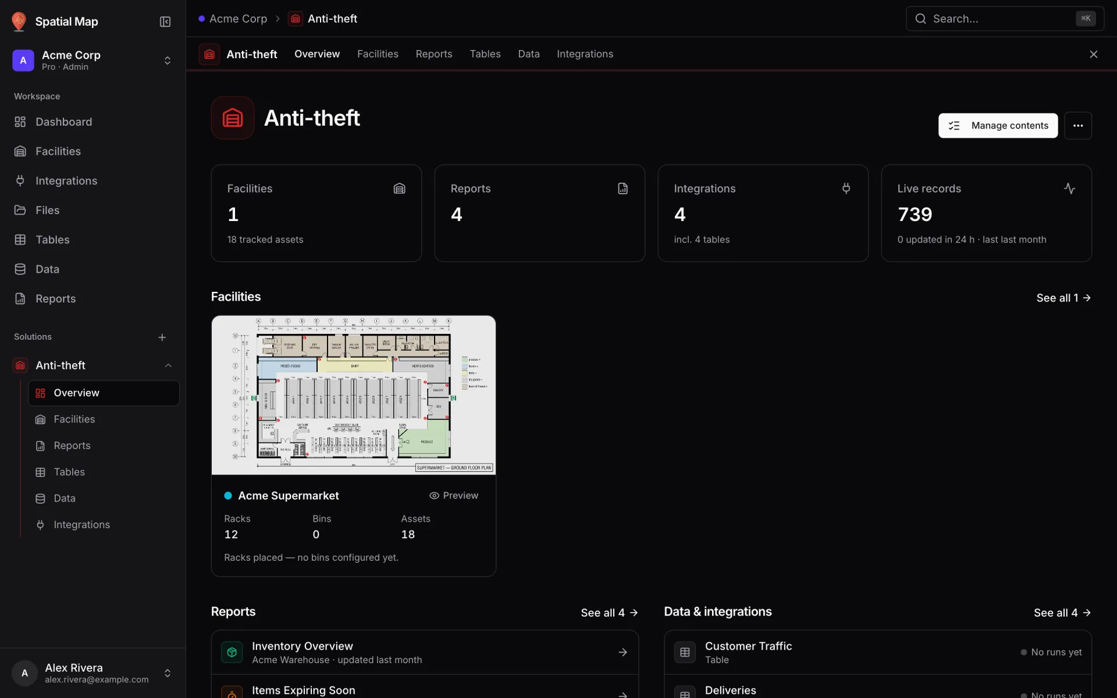Click See all 1 for Facilities
Screen dimensions: 1117x698
click(1063, 298)
